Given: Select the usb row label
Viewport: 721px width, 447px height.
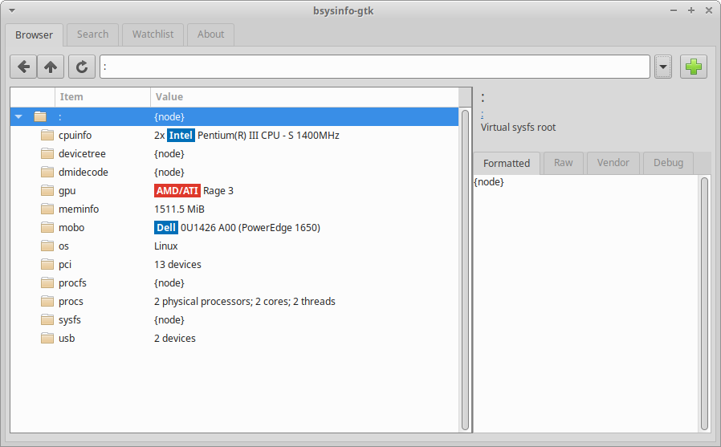Looking at the screenshot, I should click(67, 338).
